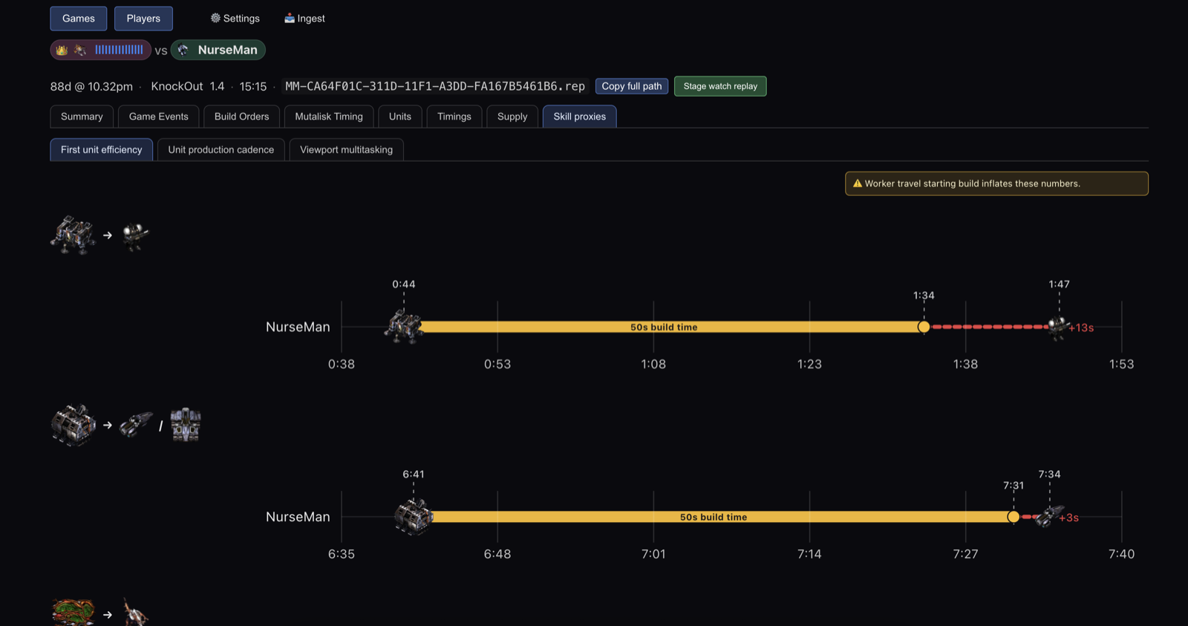The height and width of the screenshot is (626, 1188).
Task: Switch to the Units tab
Action: click(x=400, y=117)
